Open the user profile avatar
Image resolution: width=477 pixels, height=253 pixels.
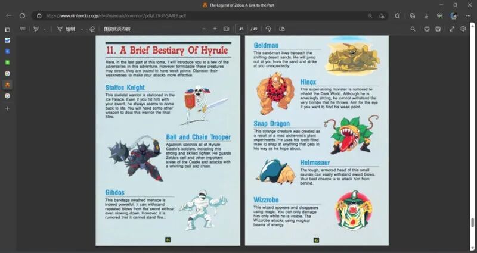454,16
